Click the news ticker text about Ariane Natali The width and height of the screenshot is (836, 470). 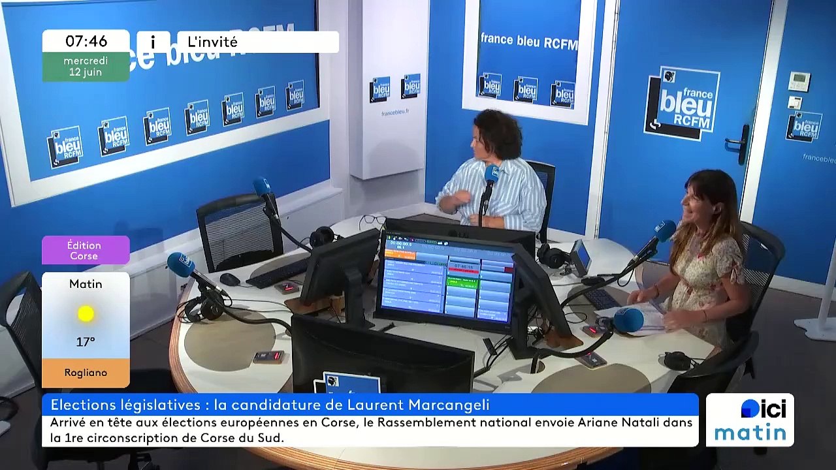370,431
